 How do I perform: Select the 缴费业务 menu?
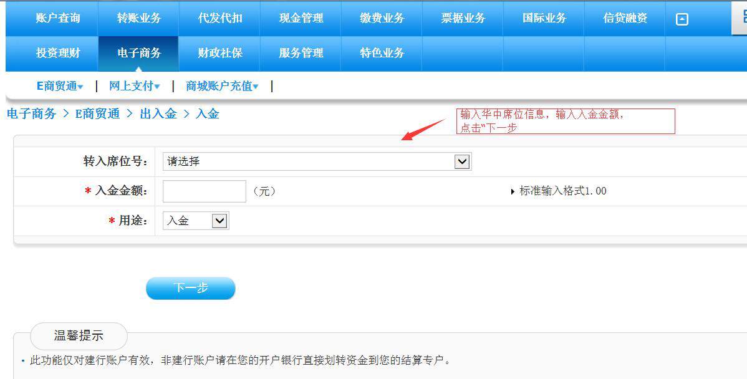click(382, 18)
